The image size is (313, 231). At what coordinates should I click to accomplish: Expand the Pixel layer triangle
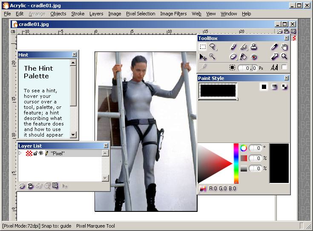pos(20,153)
